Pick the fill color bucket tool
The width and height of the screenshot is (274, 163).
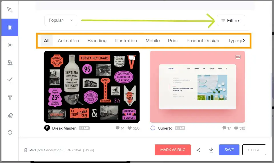click(x=10, y=63)
